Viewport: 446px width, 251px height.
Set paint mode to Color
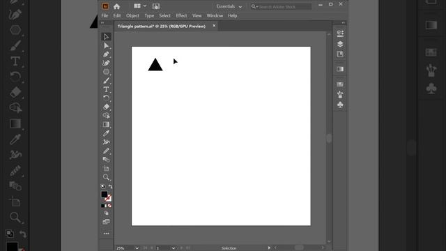(102, 206)
